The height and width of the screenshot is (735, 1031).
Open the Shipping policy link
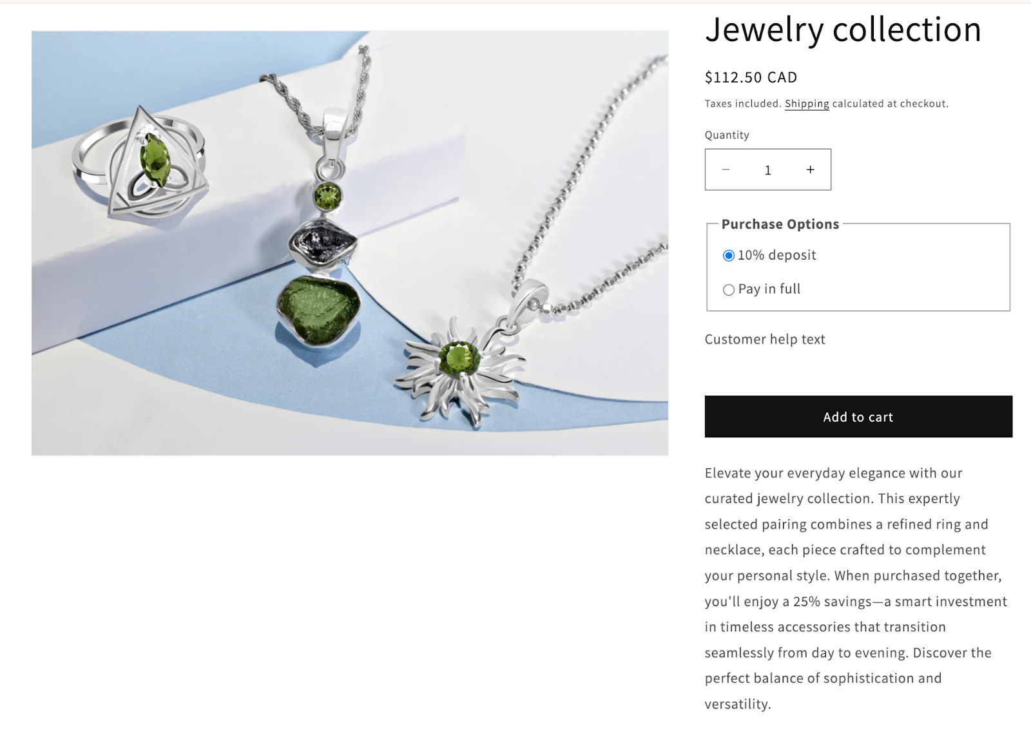(x=807, y=104)
